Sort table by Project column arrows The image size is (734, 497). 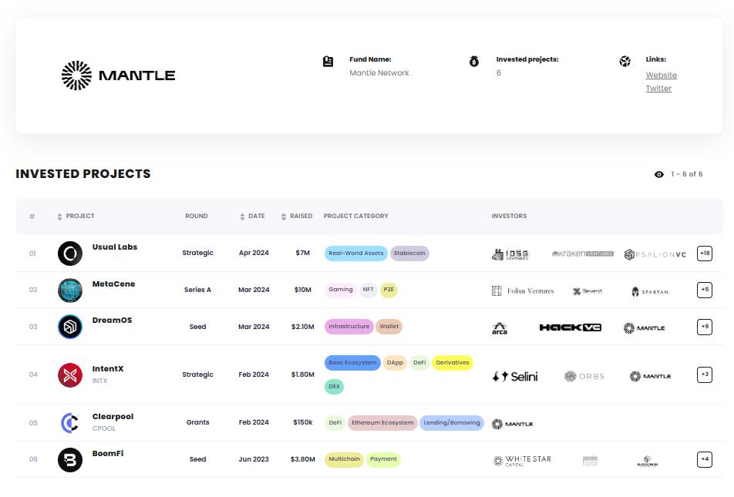coord(59,217)
